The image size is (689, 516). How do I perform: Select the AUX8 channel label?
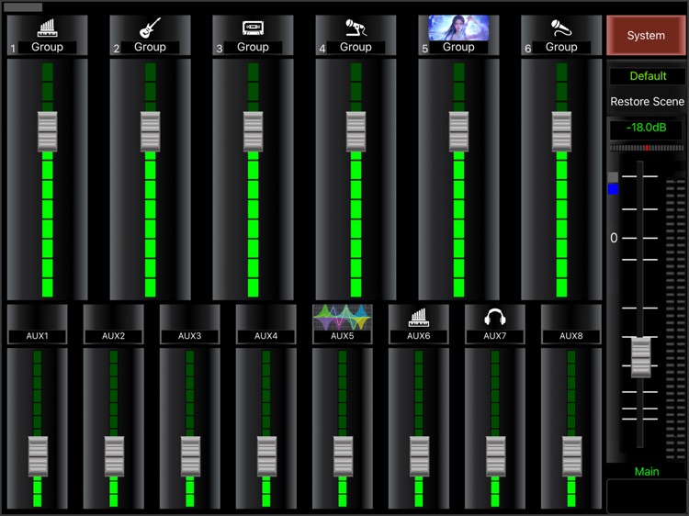pos(570,336)
